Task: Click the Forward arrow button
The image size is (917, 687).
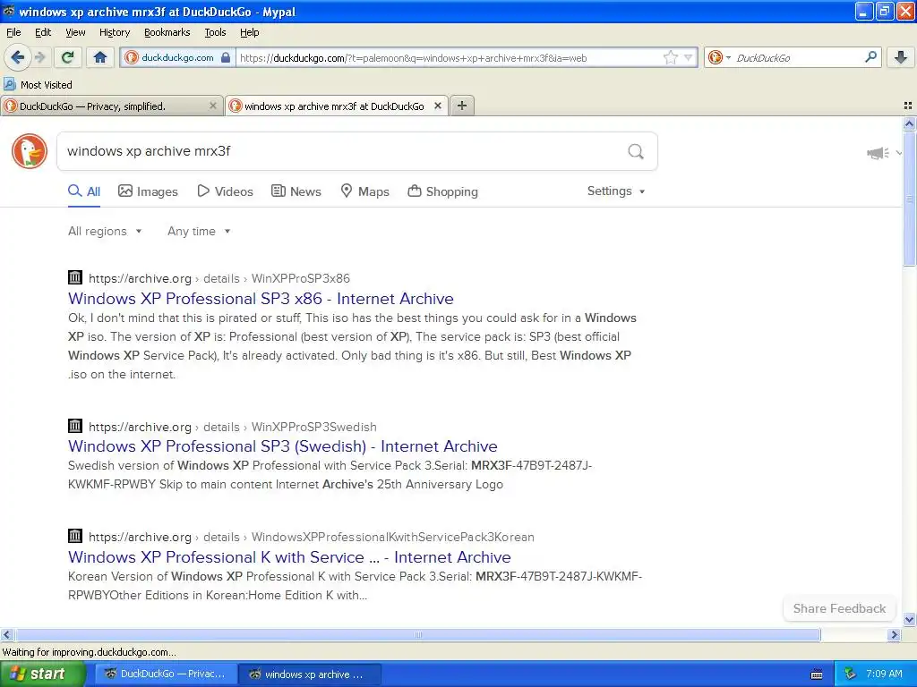Action: [39, 57]
